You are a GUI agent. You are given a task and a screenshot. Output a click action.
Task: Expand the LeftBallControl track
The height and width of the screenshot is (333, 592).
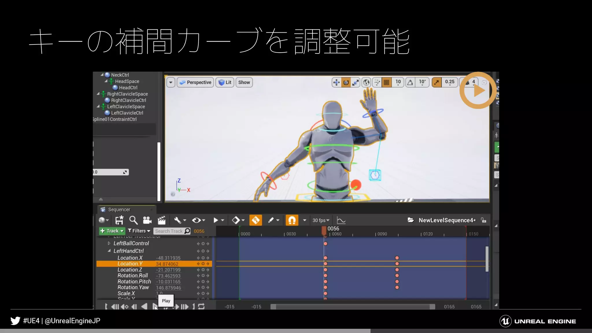pyautogui.click(x=109, y=243)
